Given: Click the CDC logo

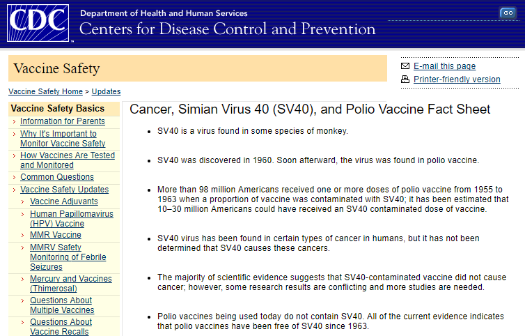Looking at the screenshot, I should (38, 23).
